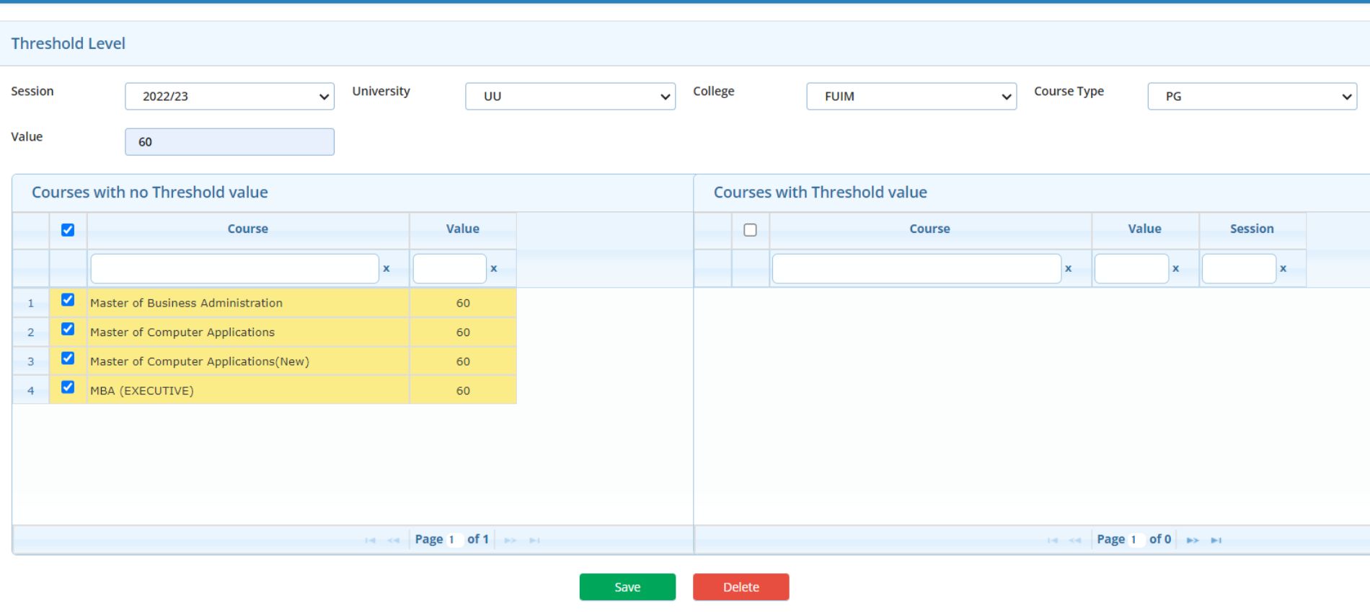Sort by Session column header
Viewport: 1370px width, 613px height.
[x=1252, y=229]
